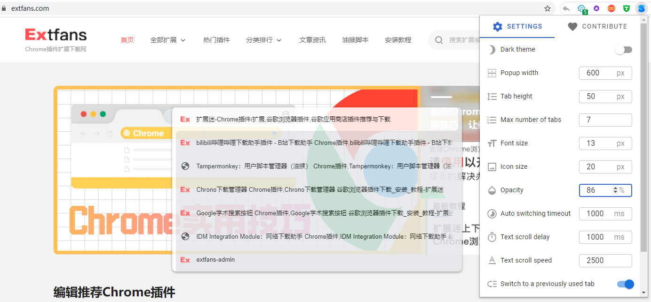Switch to the SETTINGS tab
The height and width of the screenshot is (302, 651).
(x=517, y=27)
